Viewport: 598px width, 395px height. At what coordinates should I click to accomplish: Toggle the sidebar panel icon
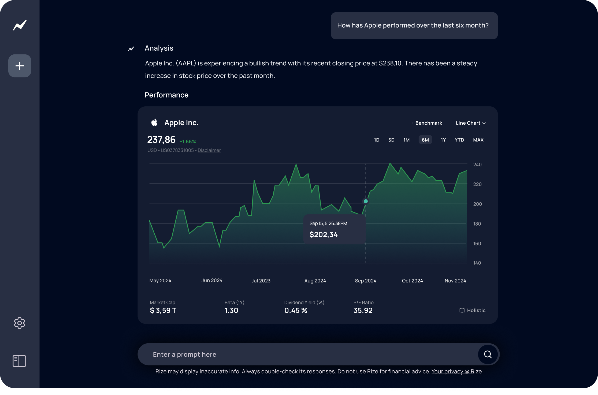click(19, 361)
